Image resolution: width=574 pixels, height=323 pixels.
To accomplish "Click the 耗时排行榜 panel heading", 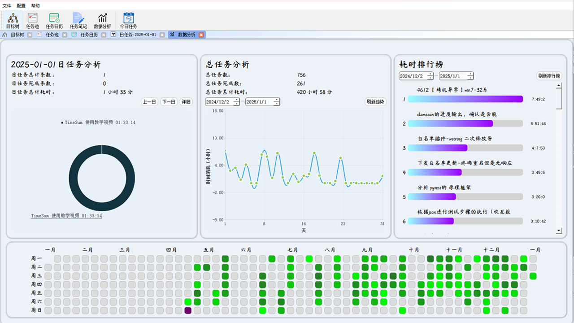I will pyautogui.click(x=422, y=65).
